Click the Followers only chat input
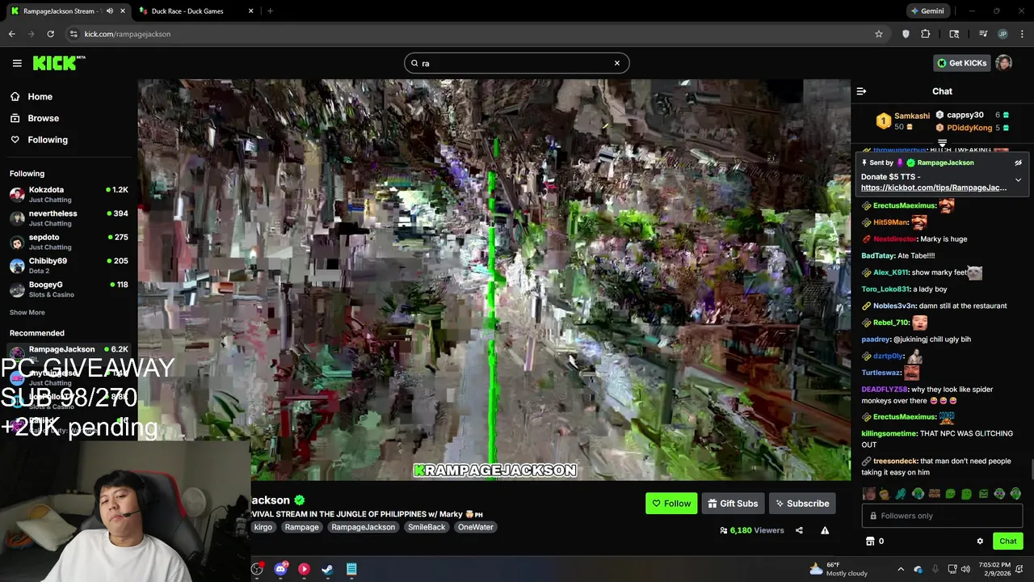The width and height of the screenshot is (1034, 582). coord(942,516)
